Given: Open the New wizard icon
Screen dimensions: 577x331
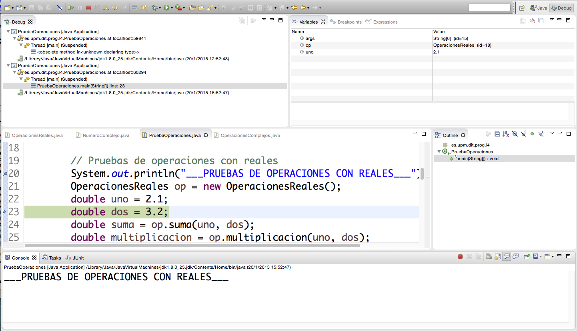Looking at the screenshot, I should click(7, 8).
